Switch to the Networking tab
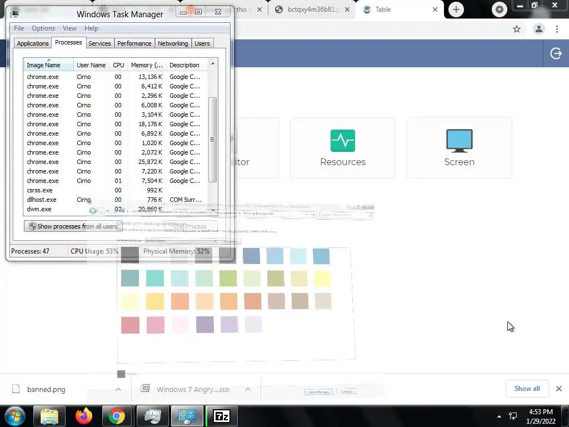569x427 pixels. click(173, 43)
